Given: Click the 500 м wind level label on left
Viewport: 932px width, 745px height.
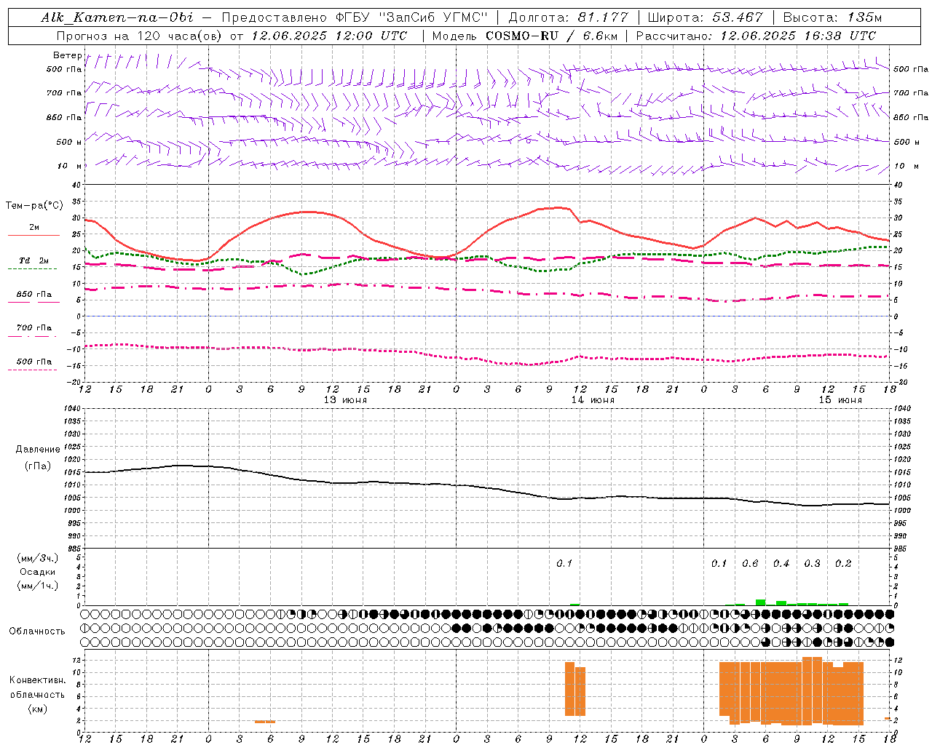Looking at the screenshot, I should tap(69, 142).
